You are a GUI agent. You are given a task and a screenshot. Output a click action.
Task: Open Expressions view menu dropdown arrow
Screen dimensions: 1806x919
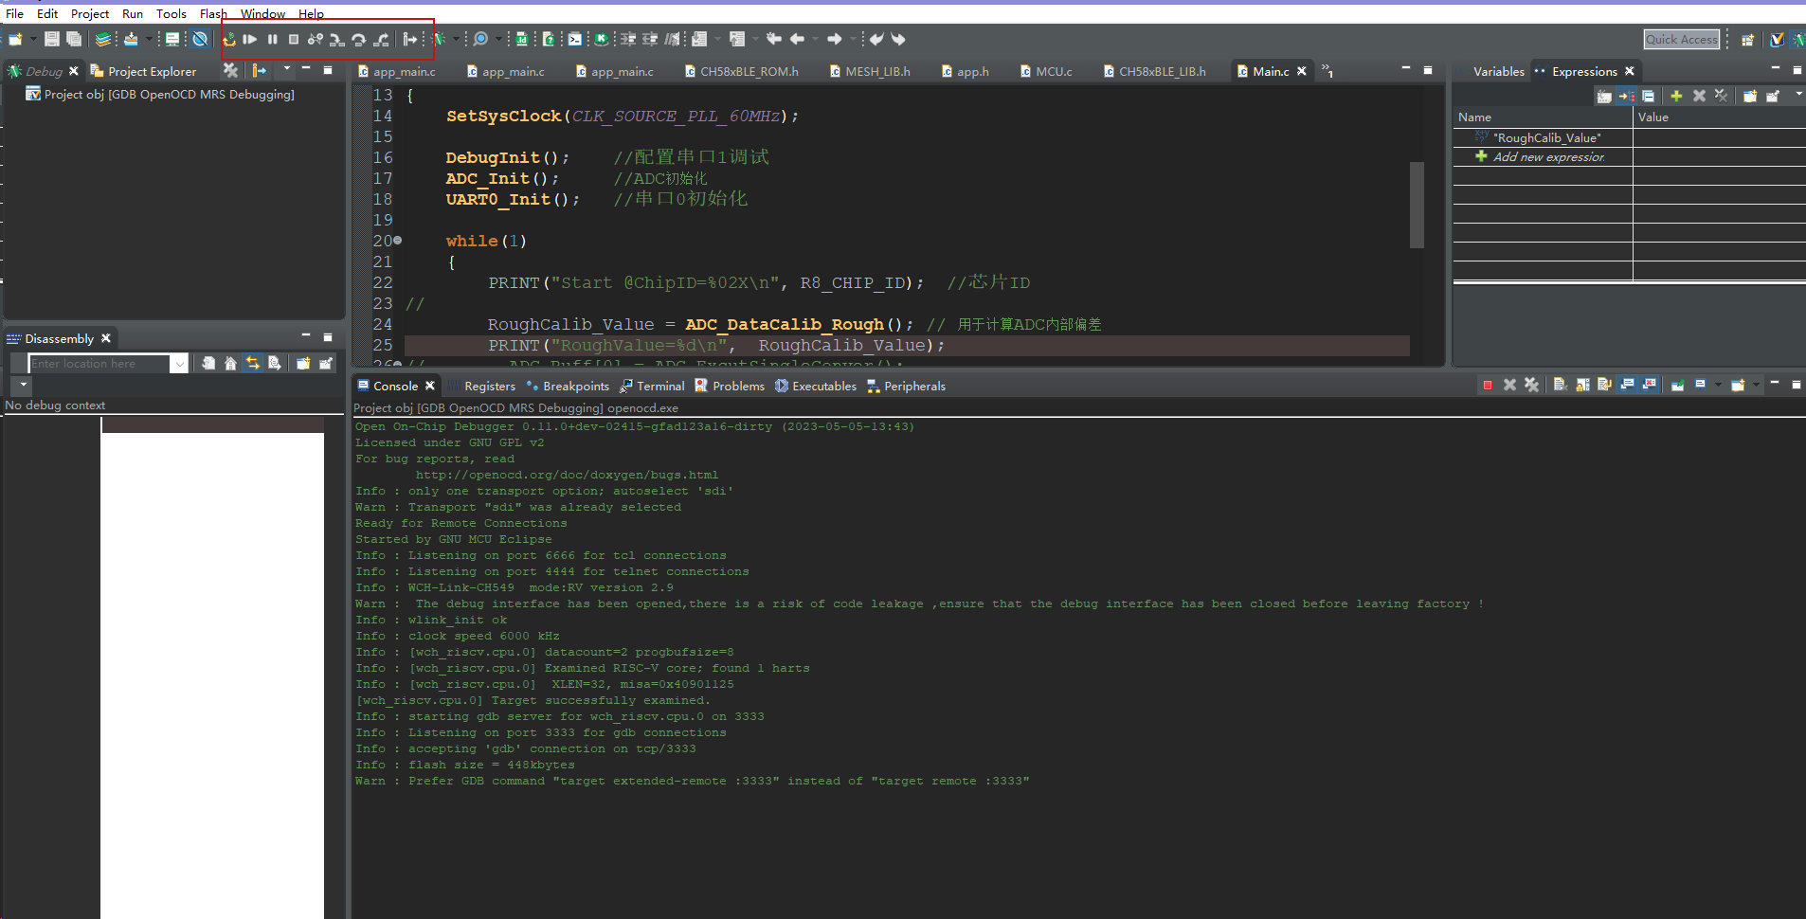(1798, 94)
